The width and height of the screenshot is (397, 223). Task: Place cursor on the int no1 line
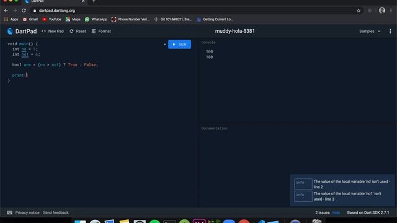pyautogui.click(x=26, y=55)
